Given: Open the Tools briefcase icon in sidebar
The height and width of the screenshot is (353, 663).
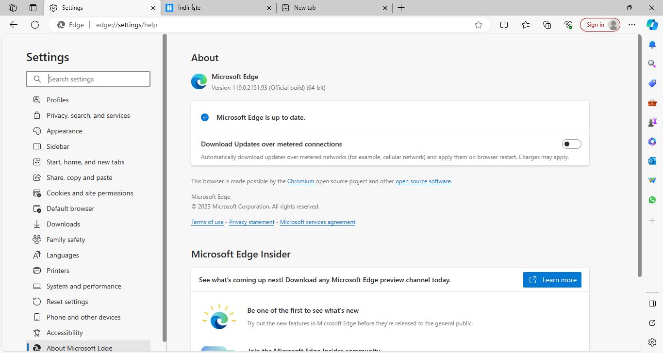Looking at the screenshot, I should pyautogui.click(x=652, y=103).
